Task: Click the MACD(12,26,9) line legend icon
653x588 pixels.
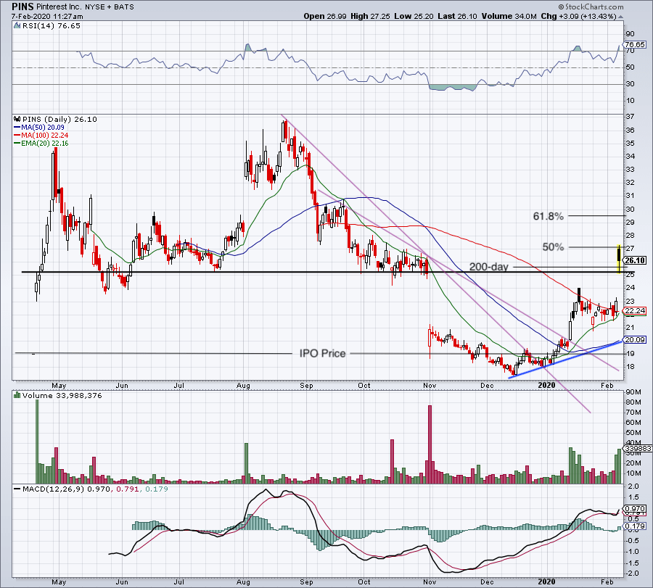Action: (17, 489)
